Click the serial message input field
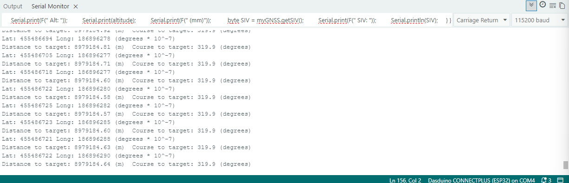Image resolution: width=569 pixels, height=183 pixels. point(227,20)
